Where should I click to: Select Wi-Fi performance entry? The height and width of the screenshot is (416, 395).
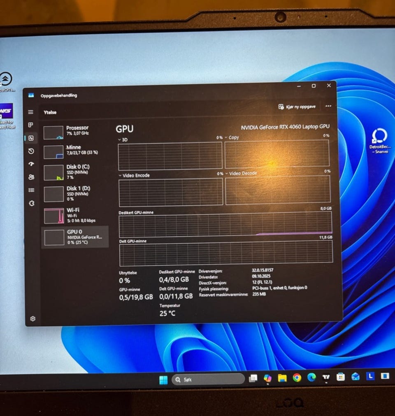click(76, 216)
